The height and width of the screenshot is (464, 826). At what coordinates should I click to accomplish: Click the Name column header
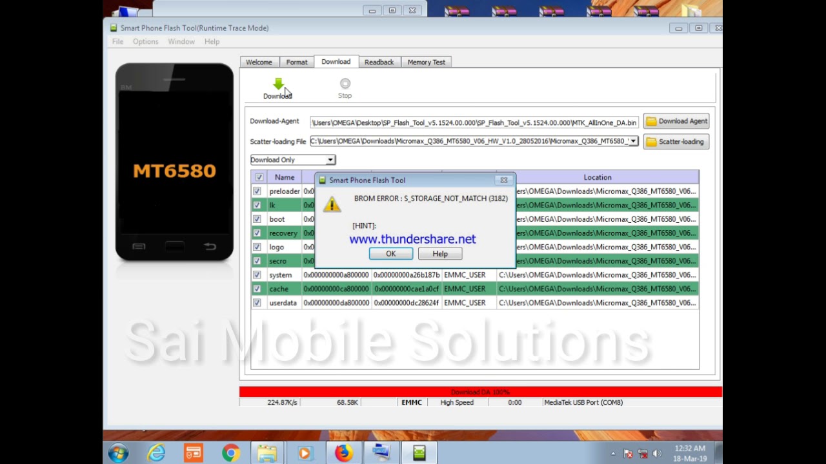click(285, 177)
